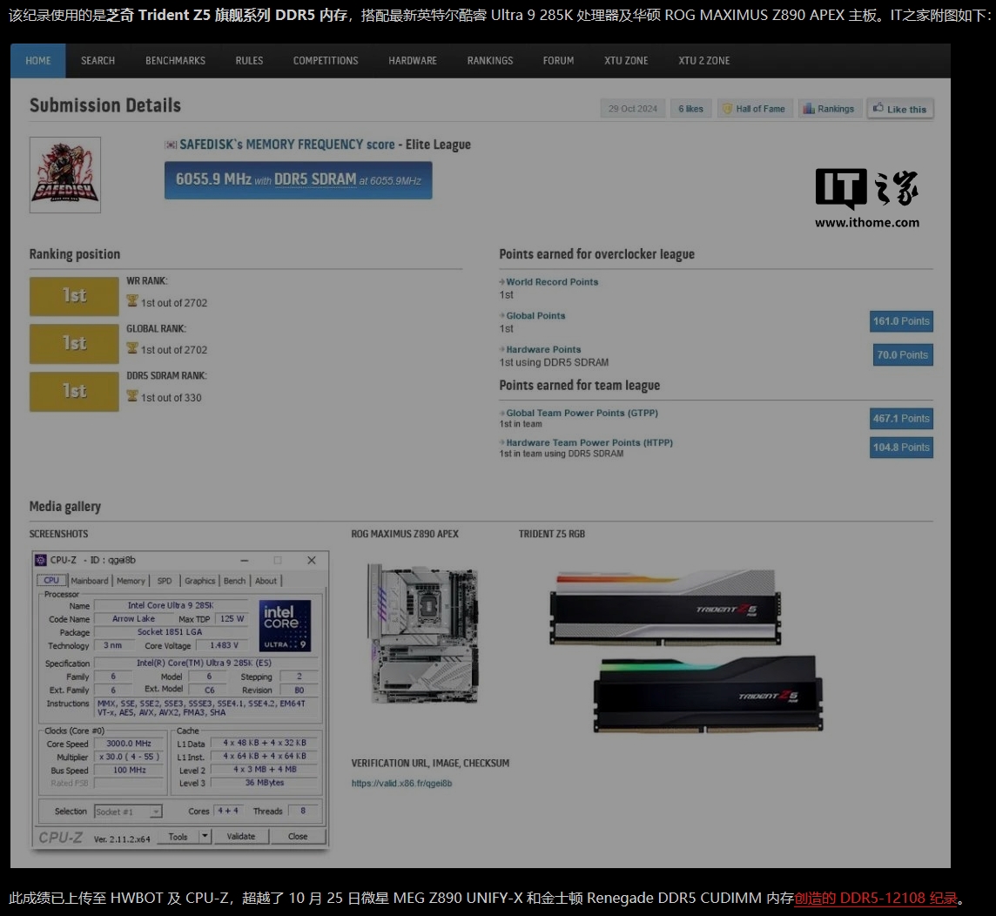Switch to the Bench tab in CPU-Z
Image resolution: width=996 pixels, height=916 pixels.
click(x=234, y=581)
